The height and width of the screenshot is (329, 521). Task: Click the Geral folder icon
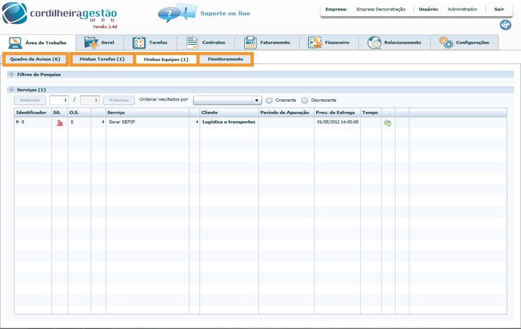(91, 43)
